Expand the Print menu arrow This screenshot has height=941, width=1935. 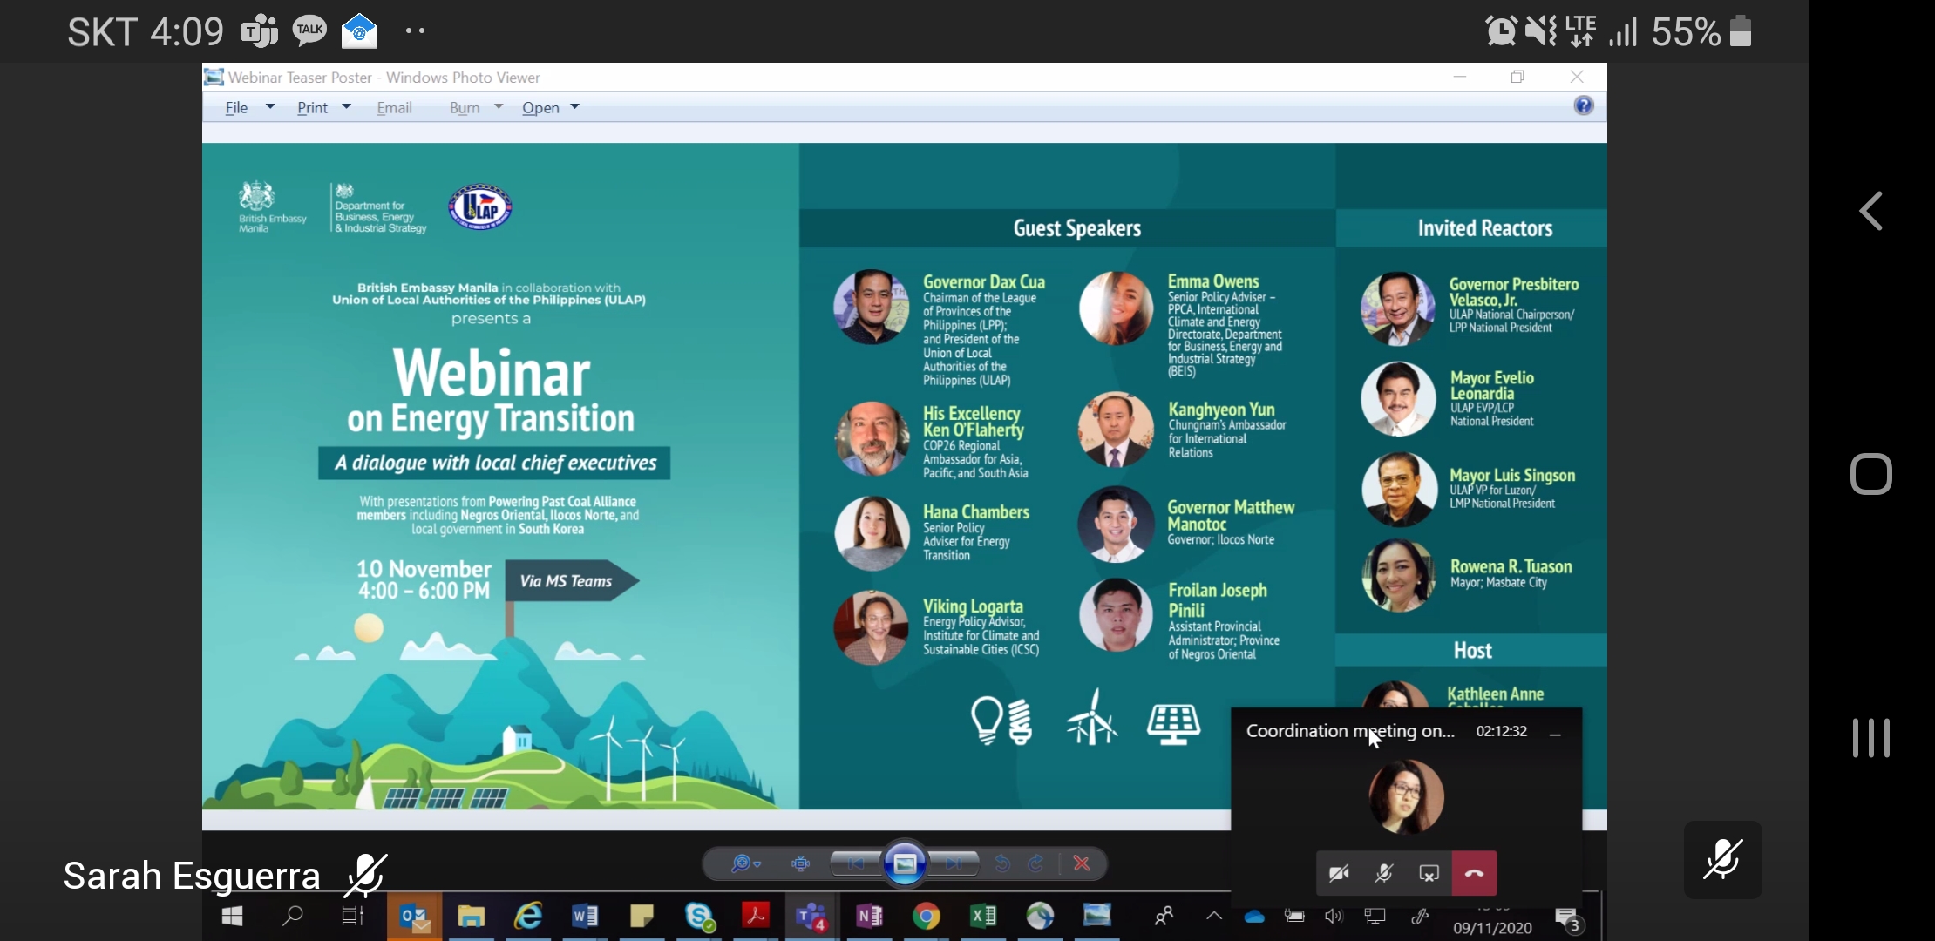(346, 107)
